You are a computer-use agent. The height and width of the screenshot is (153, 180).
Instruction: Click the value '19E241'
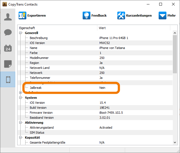(105, 108)
